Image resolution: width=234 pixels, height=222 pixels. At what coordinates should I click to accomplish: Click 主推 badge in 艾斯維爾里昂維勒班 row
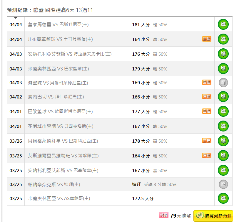(207, 155)
